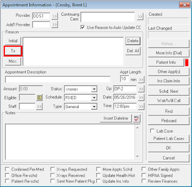The height and width of the screenshot is (187, 192).
Task: Send appointment to Pinboard
Action: pyautogui.click(x=168, y=121)
